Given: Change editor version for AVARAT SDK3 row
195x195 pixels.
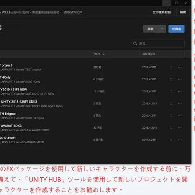Looking at the screenshot, I should pyautogui.click(x=171, y=128).
